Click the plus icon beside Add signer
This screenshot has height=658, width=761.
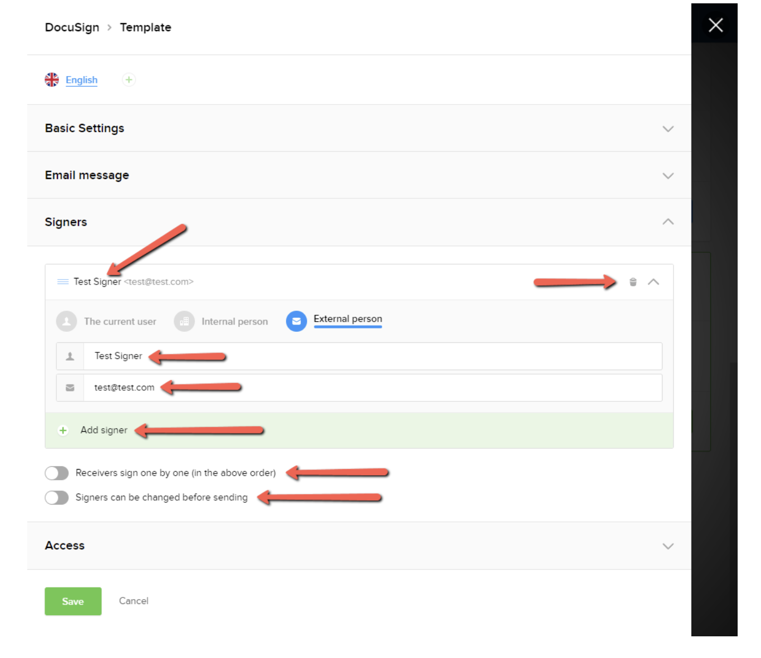[63, 431]
